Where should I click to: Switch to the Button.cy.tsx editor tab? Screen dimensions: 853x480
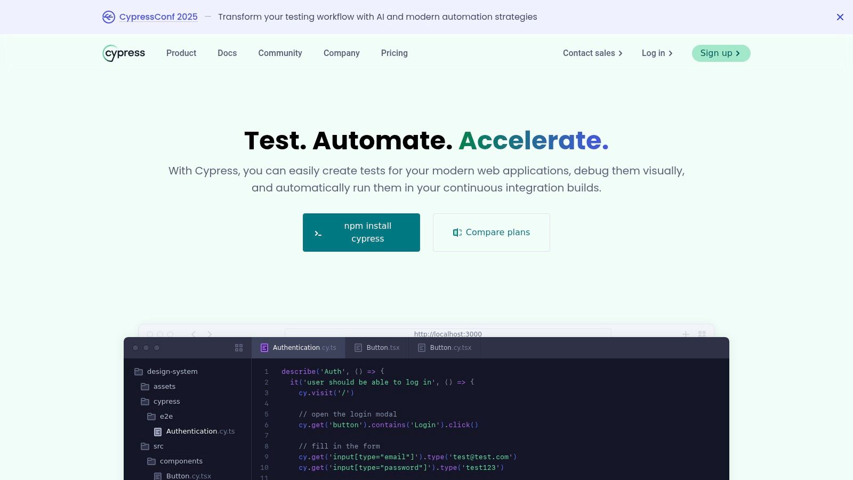[x=445, y=348]
